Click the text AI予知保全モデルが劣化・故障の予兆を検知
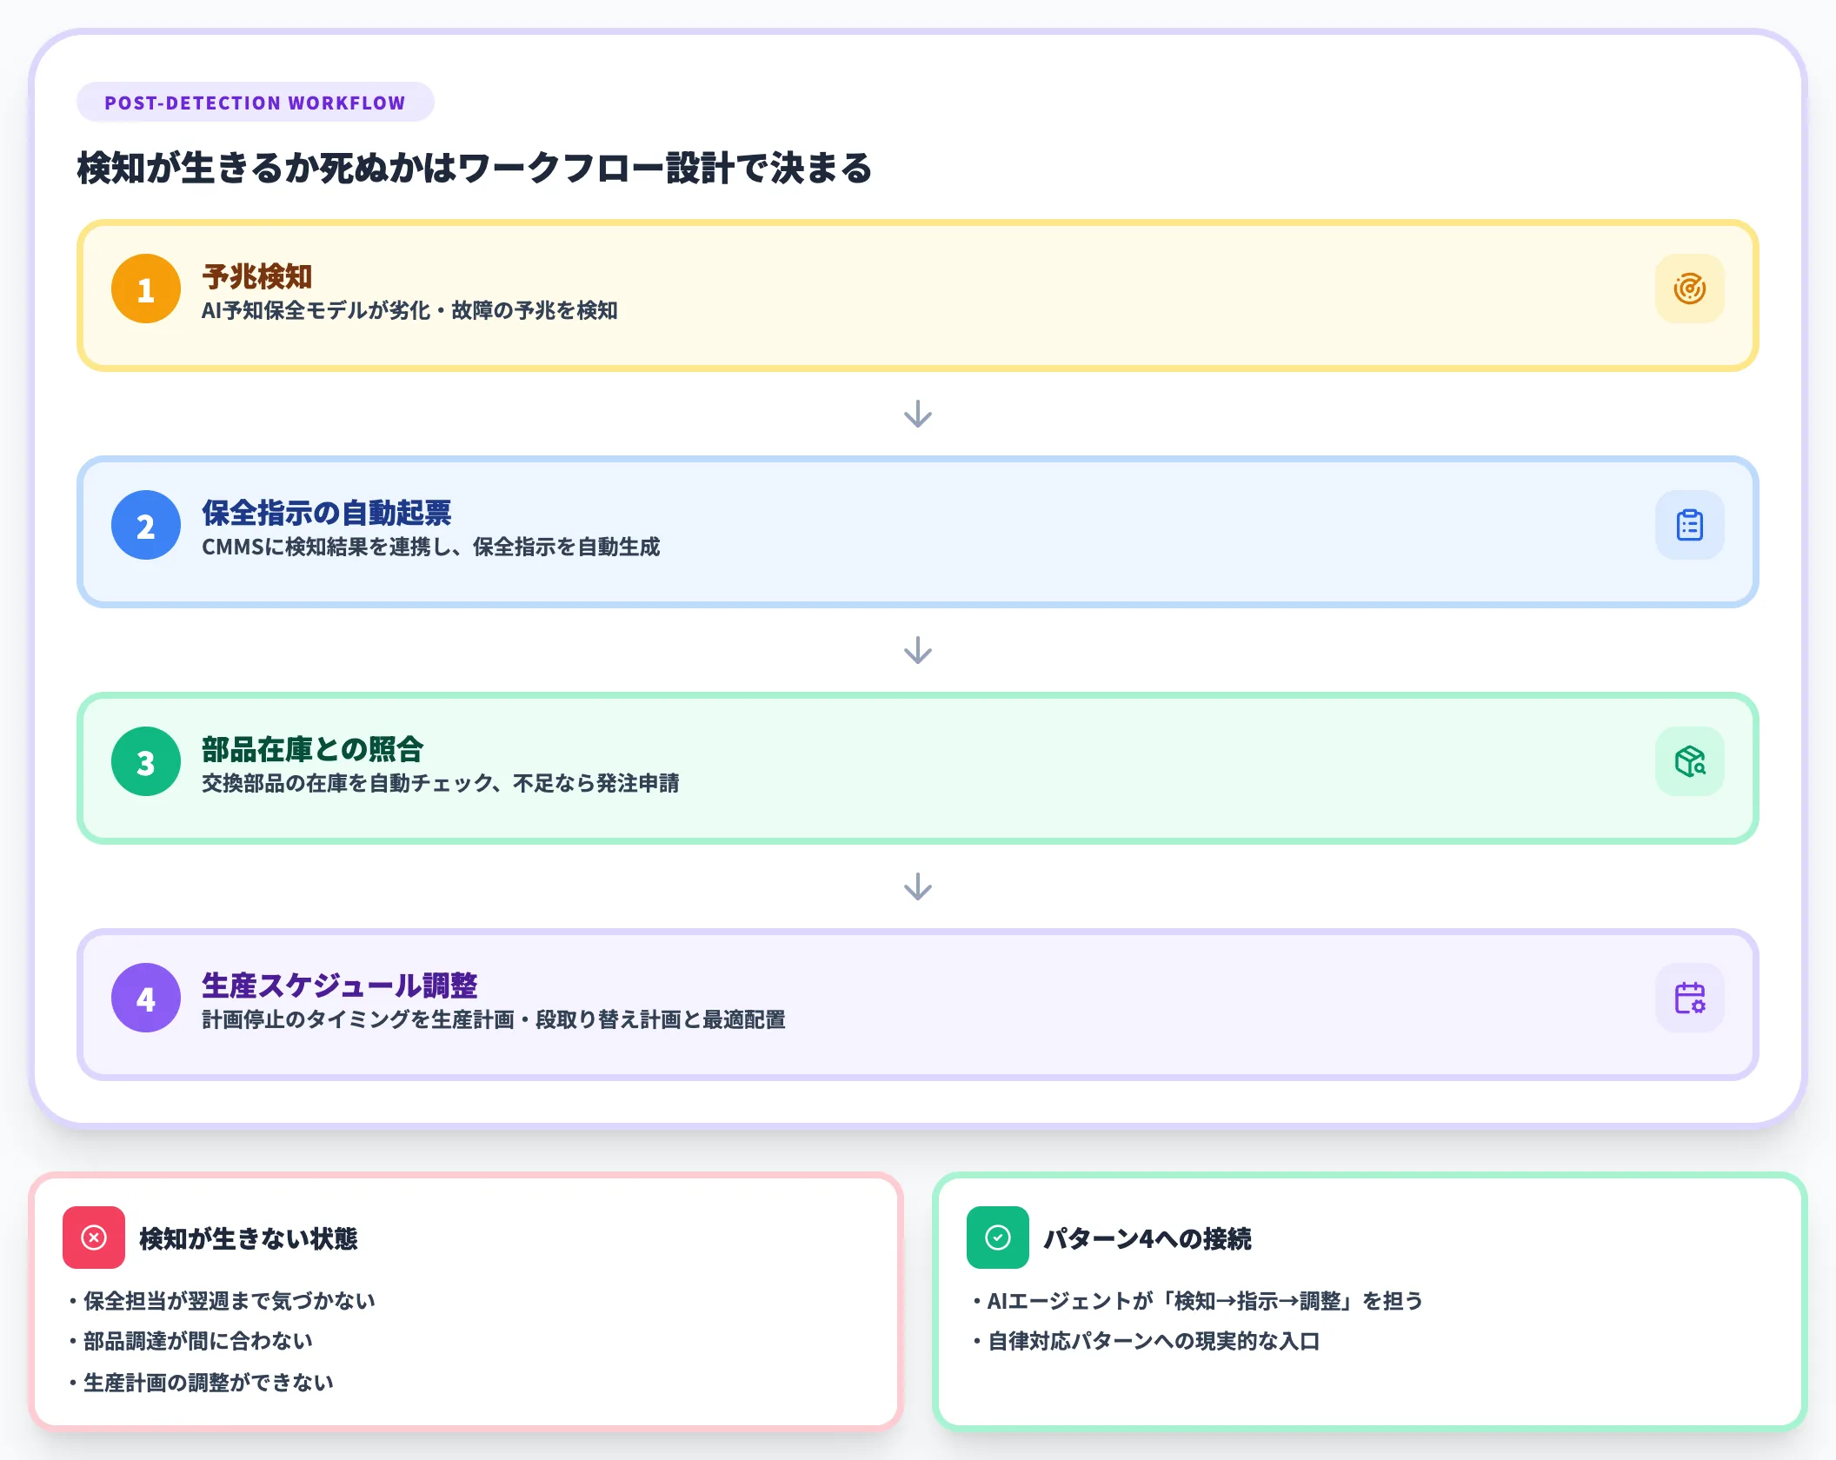 [409, 310]
